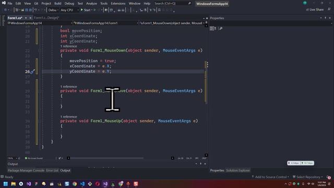Click '1 reference' above Form1_MouseMove
Image resolution: width=334 pixels, height=188 pixels.
(x=68, y=87)
